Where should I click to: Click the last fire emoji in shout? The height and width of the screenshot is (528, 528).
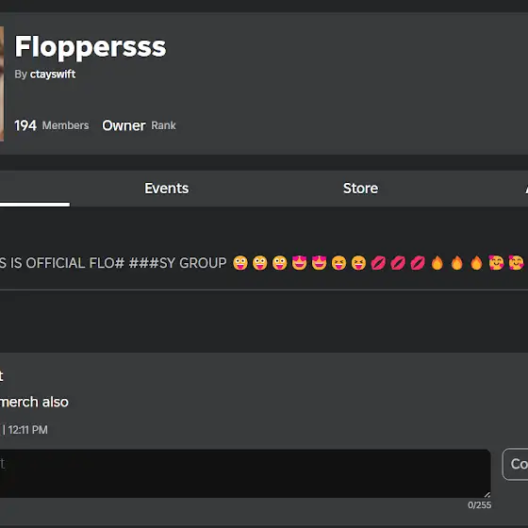pyautogui.click(x=476, y=263)
